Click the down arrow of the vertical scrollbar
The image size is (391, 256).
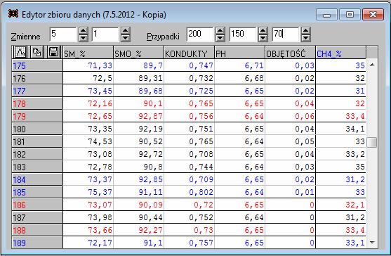tap(372, 242)
